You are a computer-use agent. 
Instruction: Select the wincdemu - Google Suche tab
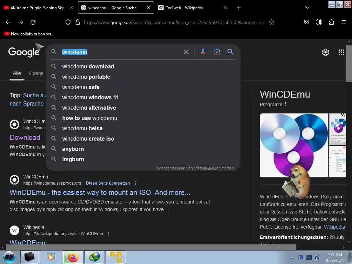click(x=112, y=8)
